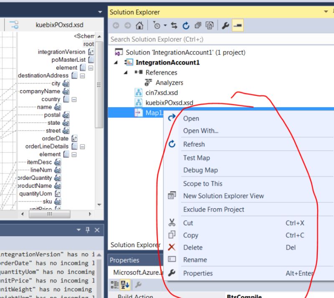Choose Rename from the context menu
The image size is (334, 298).
pos(195,260)
